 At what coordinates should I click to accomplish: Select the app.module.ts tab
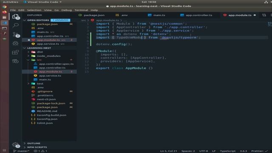pyautogui.click(x=239, y=15)
